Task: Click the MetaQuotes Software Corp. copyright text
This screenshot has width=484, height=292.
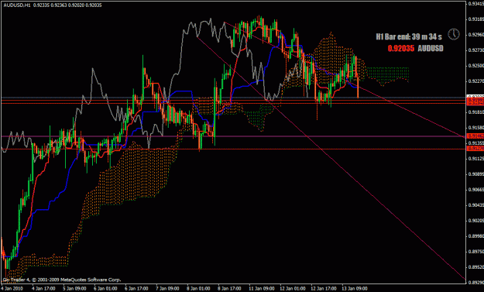Action: click(x=62, y=280)
